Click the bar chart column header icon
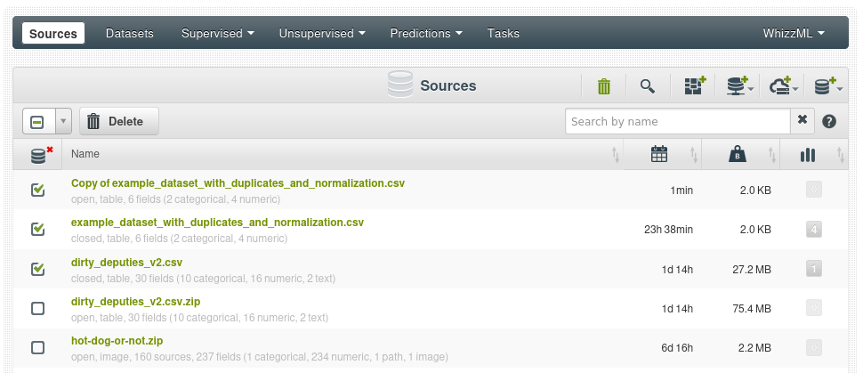Screen dimensions: 863x373 pyautogui.click(x=807, y=155)
